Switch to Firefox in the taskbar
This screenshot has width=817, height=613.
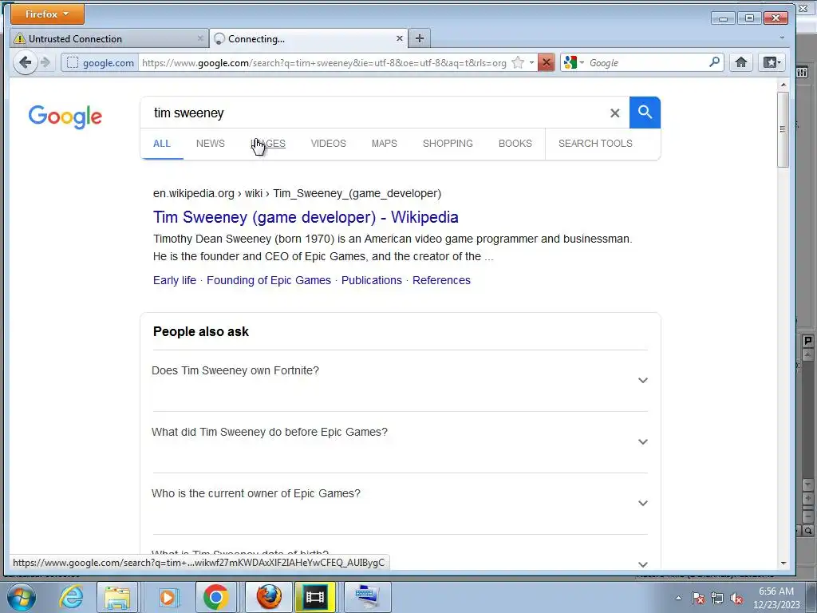click(x=269, y=597)
